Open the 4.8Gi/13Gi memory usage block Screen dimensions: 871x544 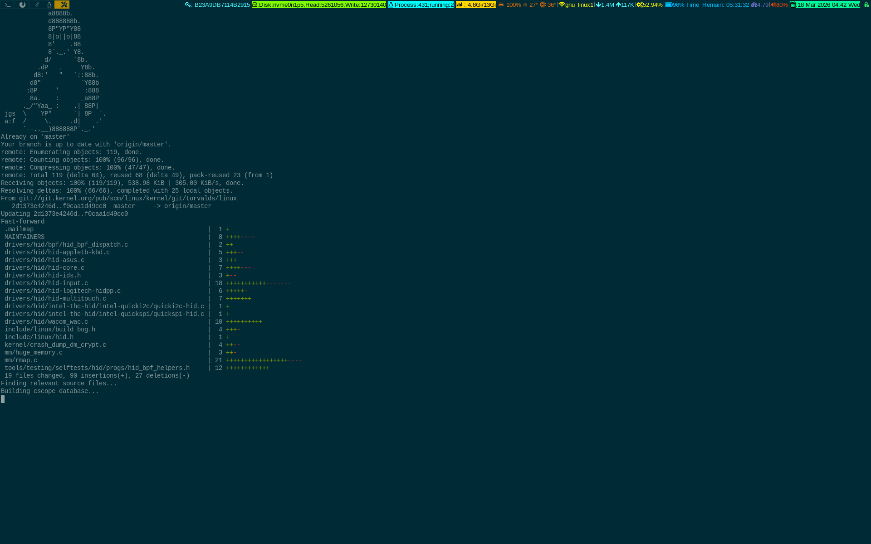476,5
